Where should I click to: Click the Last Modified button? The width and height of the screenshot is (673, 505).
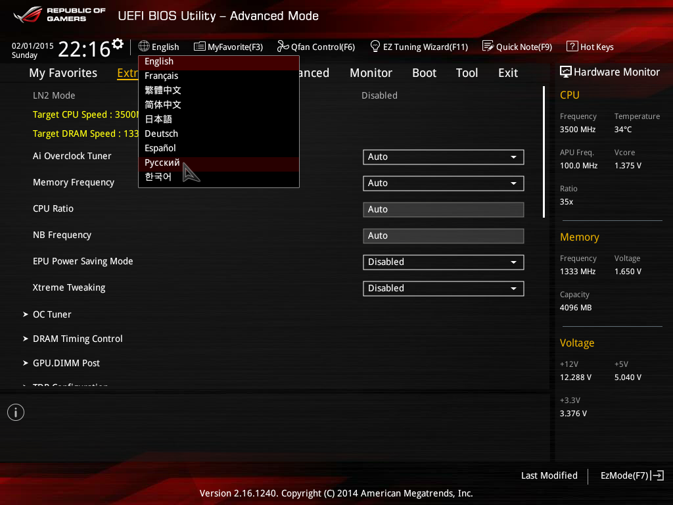coord(549,475)
